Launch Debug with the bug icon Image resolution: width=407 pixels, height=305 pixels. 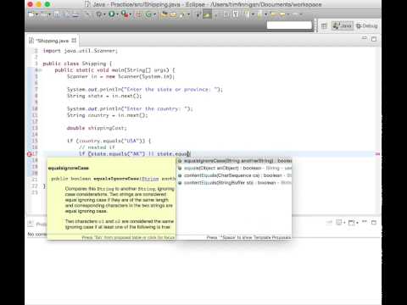coord(99,14)
